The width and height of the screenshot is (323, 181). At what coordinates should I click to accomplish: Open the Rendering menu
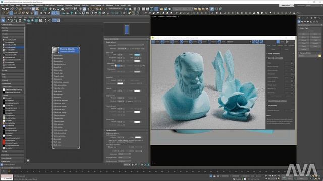tap(60, 5)
